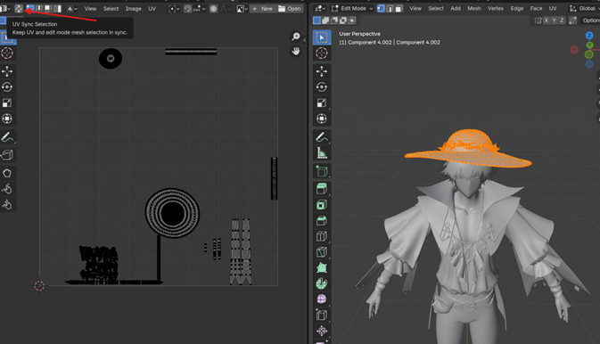
Task: Select the UV editor Annotate tool
Action: 7,136
